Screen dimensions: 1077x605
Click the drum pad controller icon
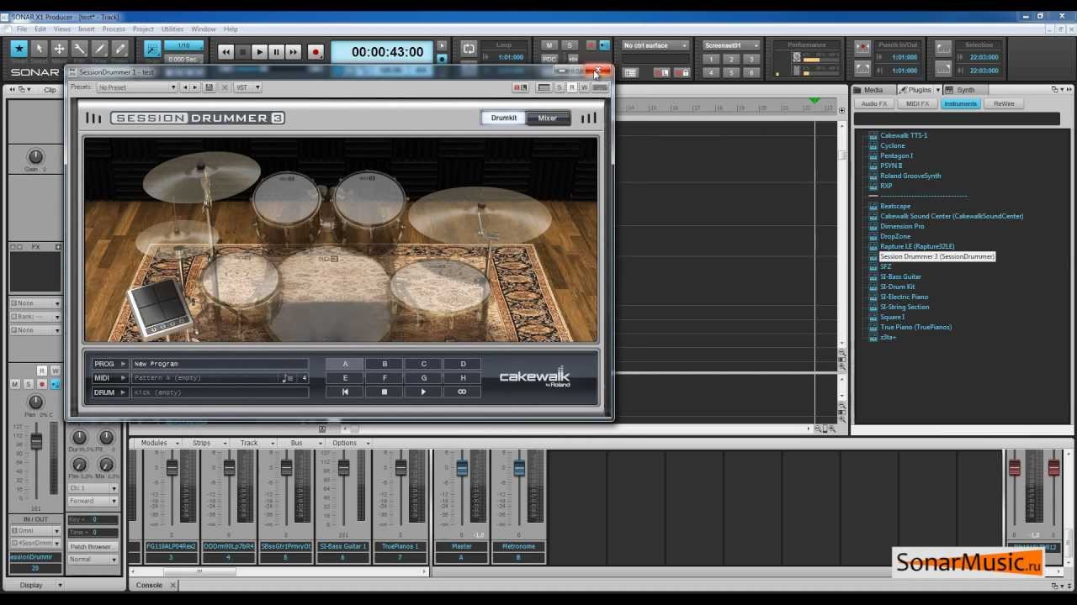click(x=160, y=308)
